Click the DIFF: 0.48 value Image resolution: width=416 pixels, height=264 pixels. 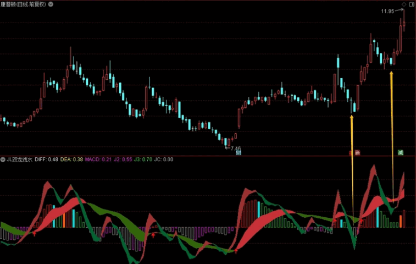click(46, 159)
